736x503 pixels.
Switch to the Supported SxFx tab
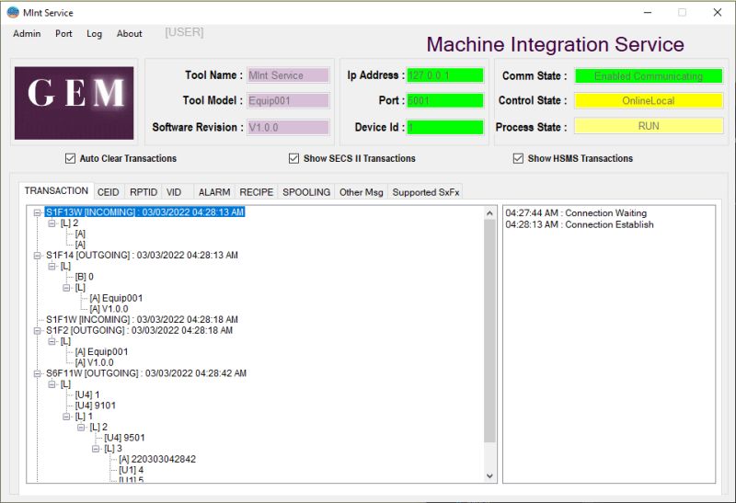426,192
